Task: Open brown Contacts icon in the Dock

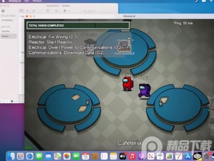Action: [x=95, y=157]
